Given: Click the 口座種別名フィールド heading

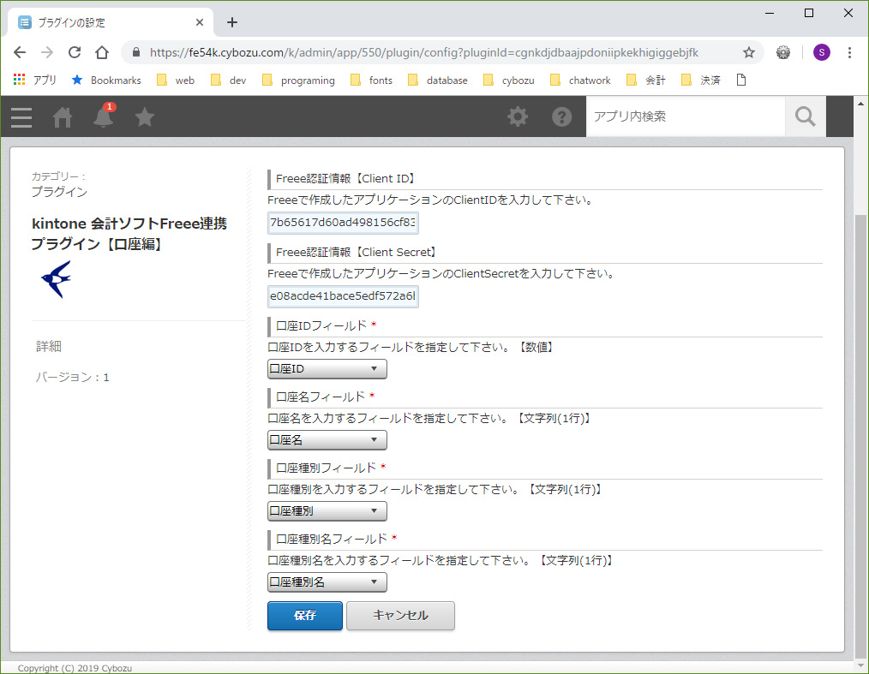Looking at the screenshot, I should click(x=332, y=539).
